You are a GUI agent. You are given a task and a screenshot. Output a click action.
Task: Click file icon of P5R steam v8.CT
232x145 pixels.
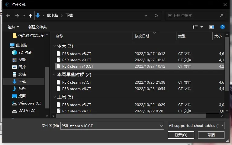[59, 53]
